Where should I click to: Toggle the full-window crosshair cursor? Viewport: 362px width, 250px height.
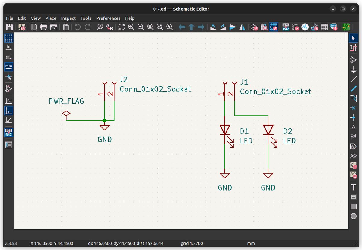[x=9, y=77]
